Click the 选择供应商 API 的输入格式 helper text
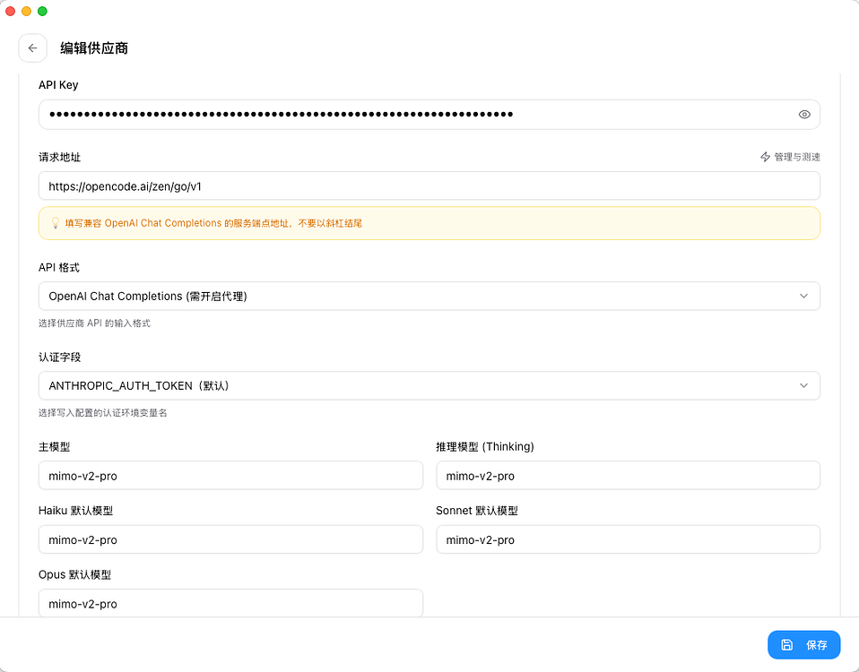This screenshot has height=672, width=859. [x=94, y=323]
